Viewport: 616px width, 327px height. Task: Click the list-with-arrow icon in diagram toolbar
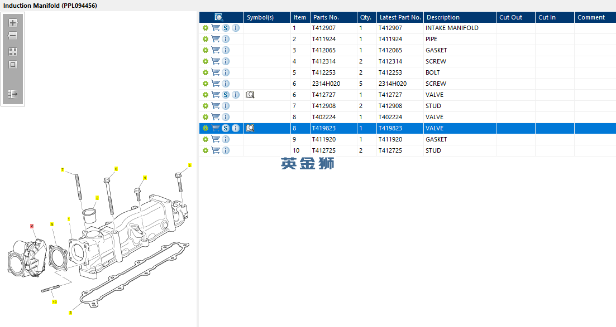coord(13,94)
